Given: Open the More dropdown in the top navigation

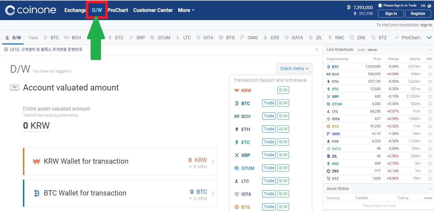Looking at the screenshot, I should [x=186, y=10].
